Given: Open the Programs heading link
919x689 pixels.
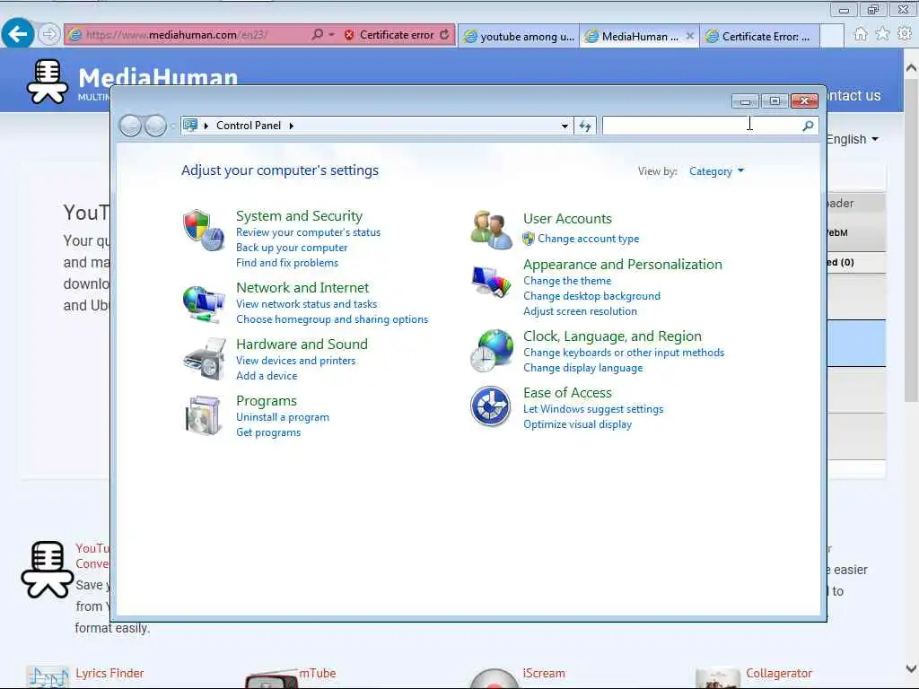Looking at the screenshot, I should 266,401.
